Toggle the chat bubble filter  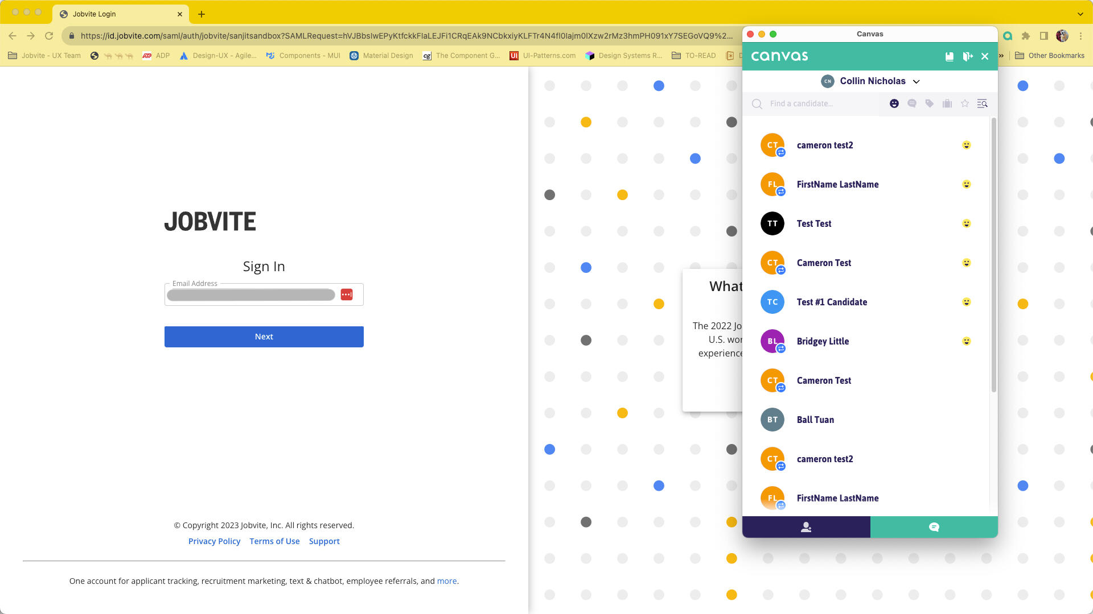[912, 103]
